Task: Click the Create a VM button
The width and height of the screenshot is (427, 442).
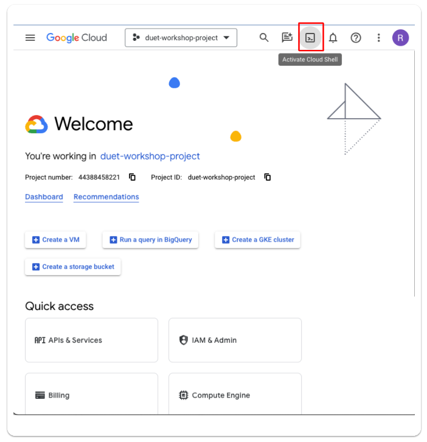Action: (55, 240)
